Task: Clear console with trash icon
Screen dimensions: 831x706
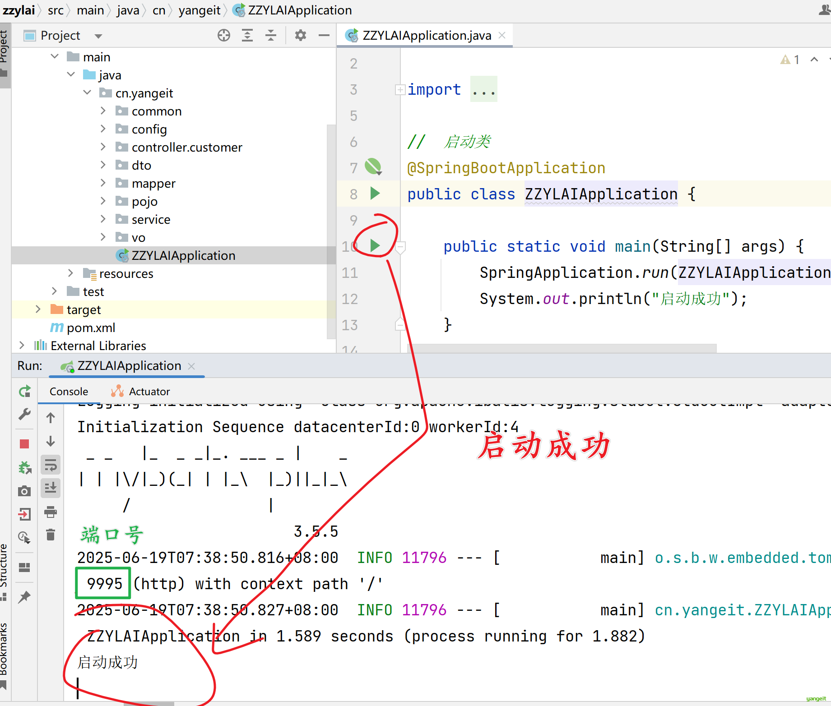Action: click(x=51, y=535)
